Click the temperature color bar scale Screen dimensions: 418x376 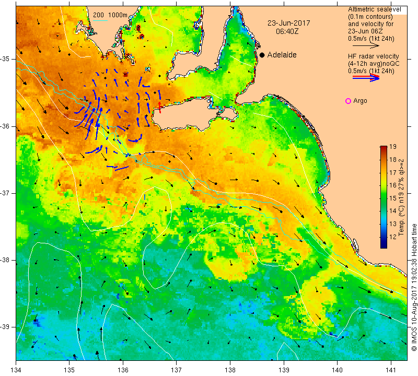coord(384,197)
